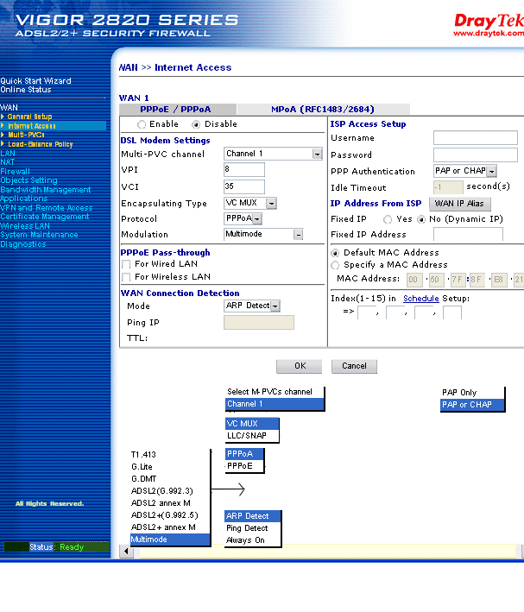Screen dimensions: 524x612
Task: Open Multi-PVCs menu item
Action: click(x=26, y=135)
